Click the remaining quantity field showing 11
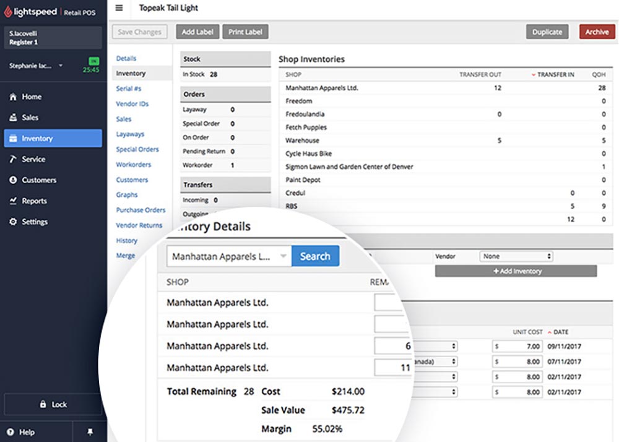This screenshot has height=442, width=619. [393, 368]
